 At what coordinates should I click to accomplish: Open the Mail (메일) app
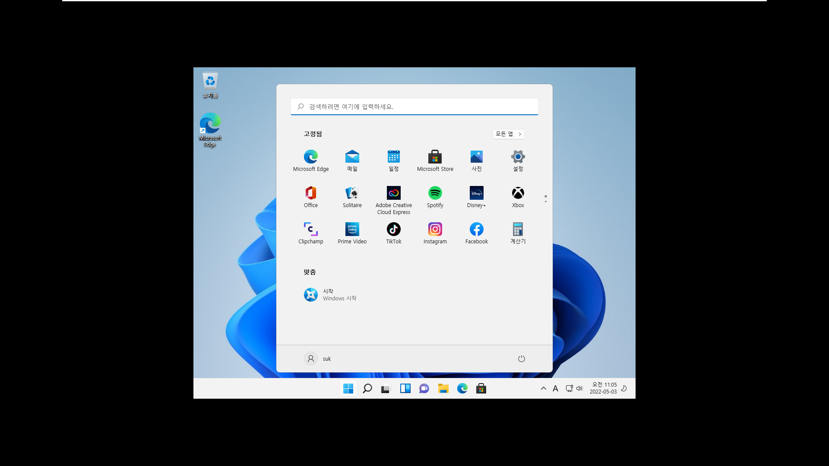coord(352,161)
